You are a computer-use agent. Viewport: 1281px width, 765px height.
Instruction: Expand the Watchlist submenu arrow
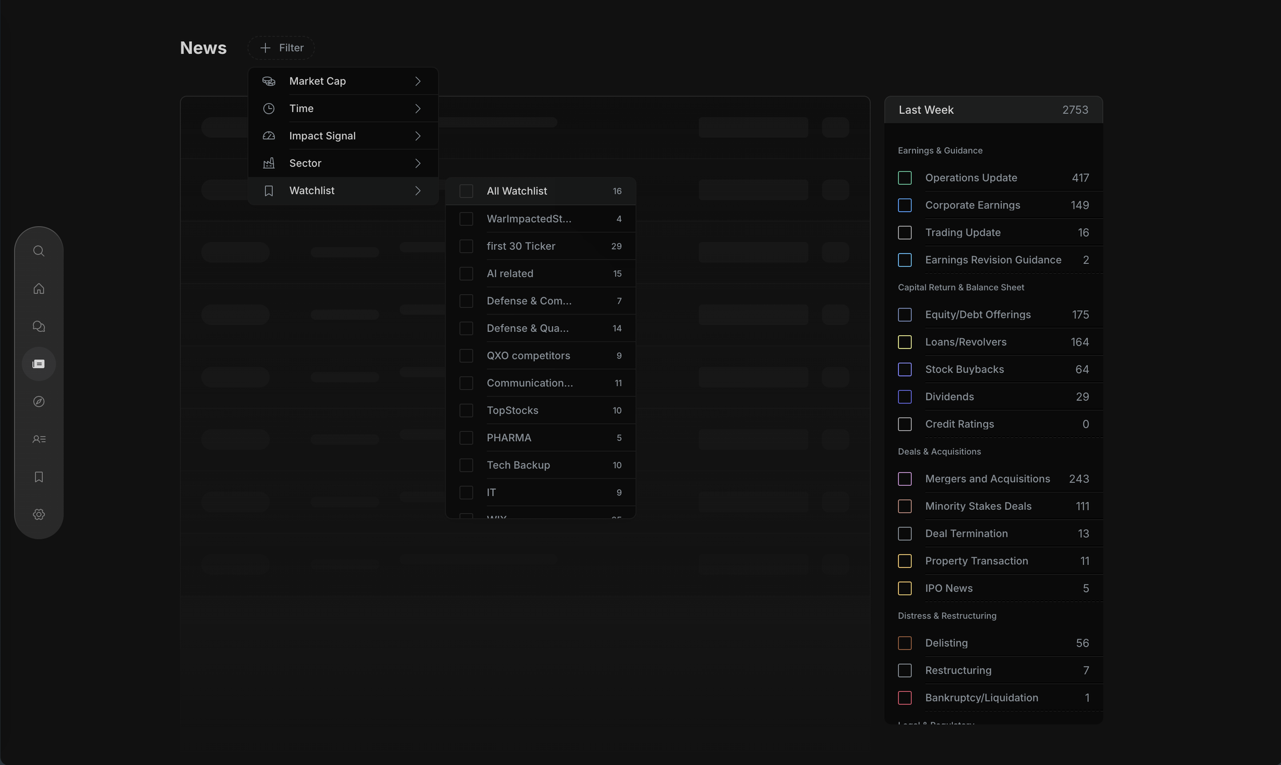click(x=418, y=191)
